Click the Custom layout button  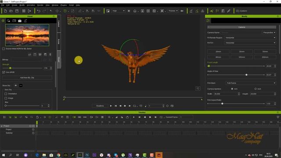pyautogui.click(x=241, y=11)
